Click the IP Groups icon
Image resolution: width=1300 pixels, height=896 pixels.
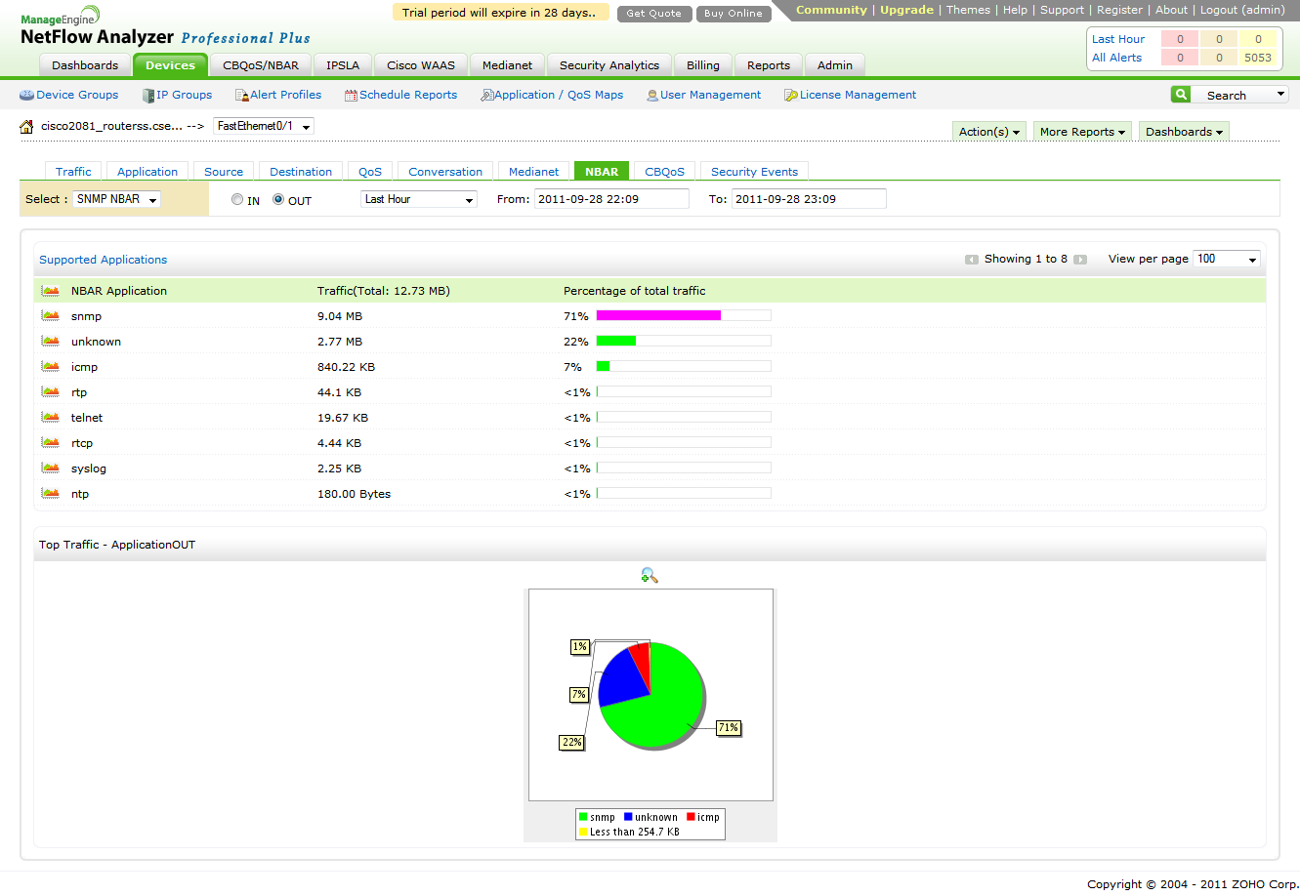pos(148,96)
